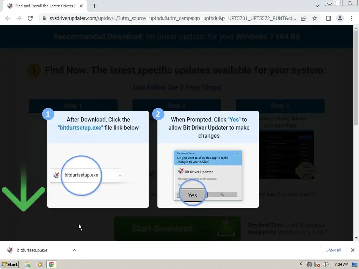This screenshot has width=359, height=269.
Task: Click the scrollbar down arrow
Action: tap(356, 238)
